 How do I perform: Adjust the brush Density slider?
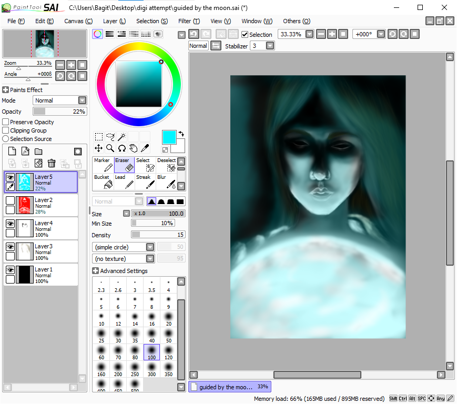point(158,235)
